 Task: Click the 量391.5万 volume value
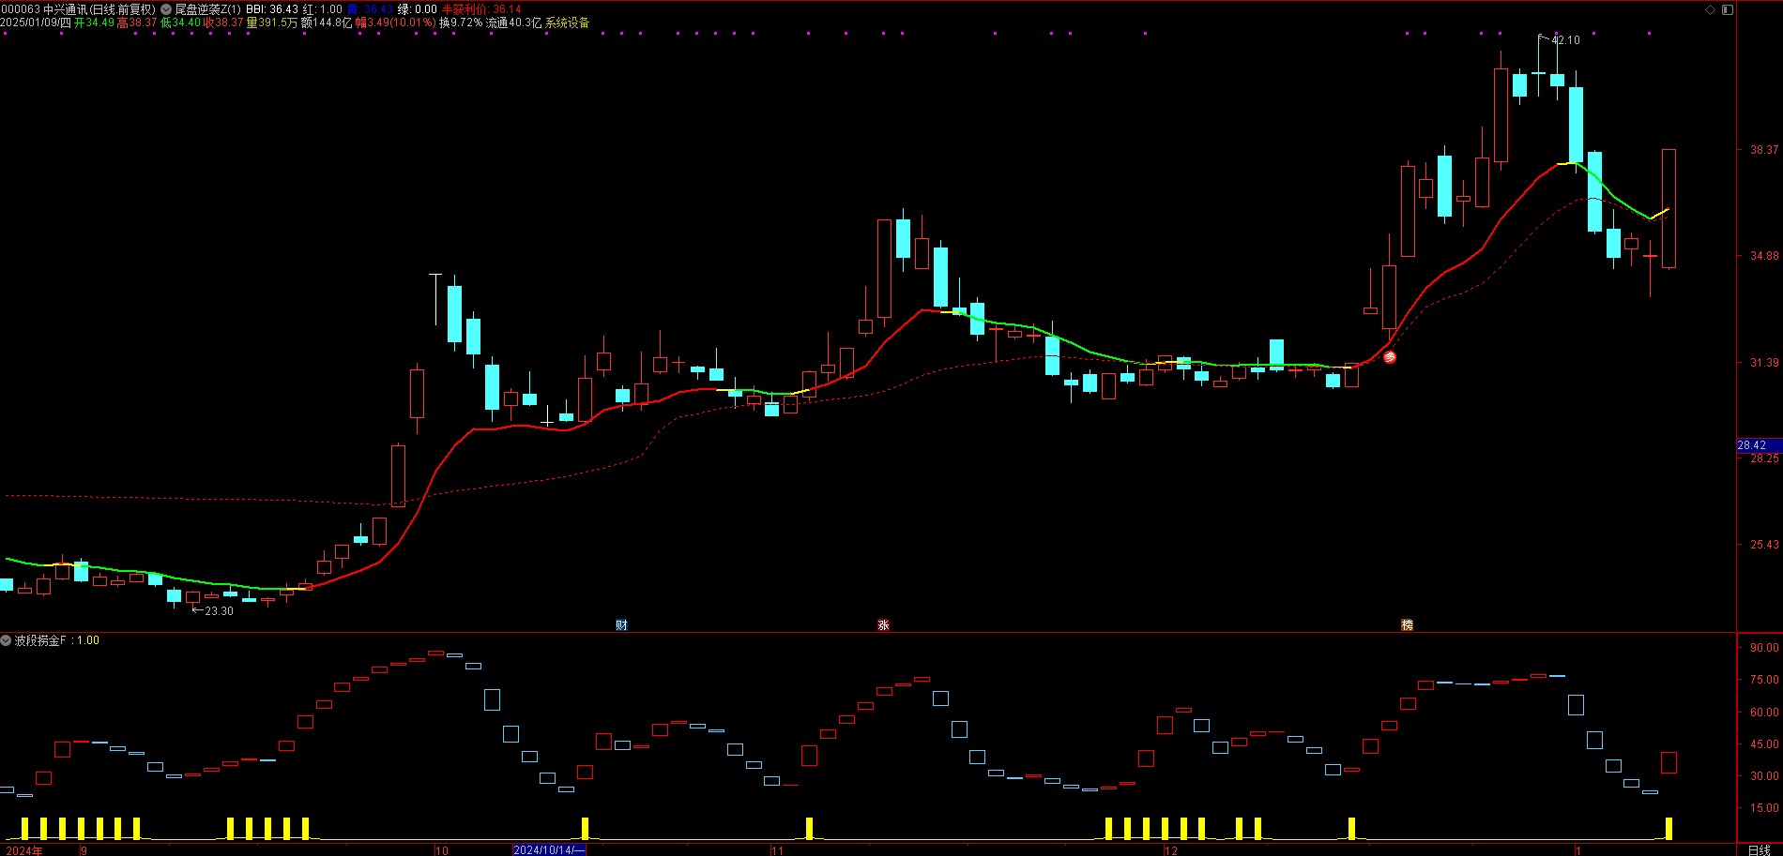272,23
